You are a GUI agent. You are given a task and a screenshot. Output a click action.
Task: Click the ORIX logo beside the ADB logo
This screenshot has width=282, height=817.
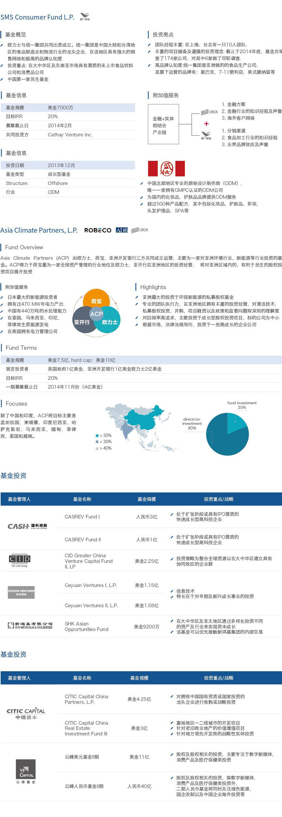[x=139, y=230]
